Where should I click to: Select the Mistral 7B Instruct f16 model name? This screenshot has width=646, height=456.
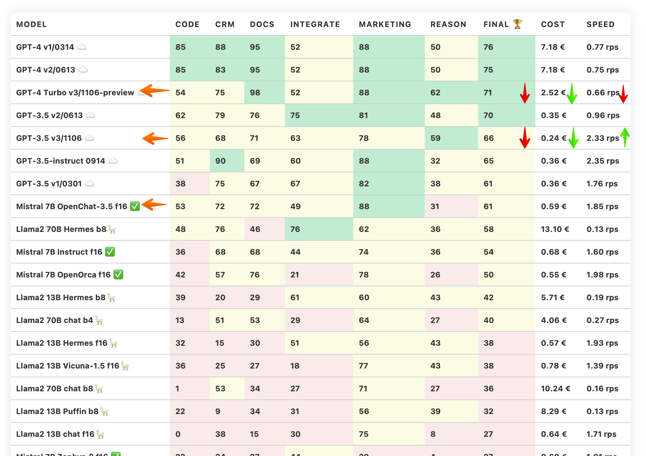pos(59,252)
